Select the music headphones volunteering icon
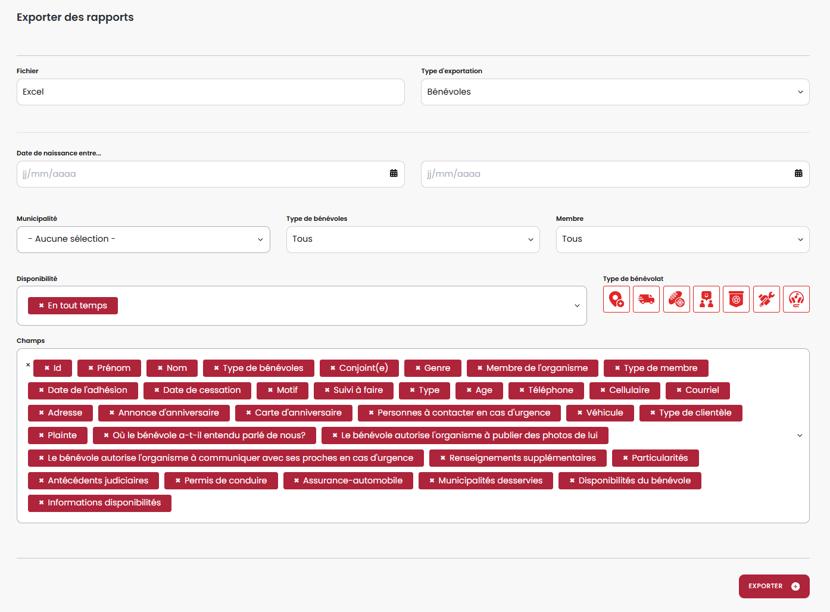This screenshot has width=830, height=612. (796, 299)
